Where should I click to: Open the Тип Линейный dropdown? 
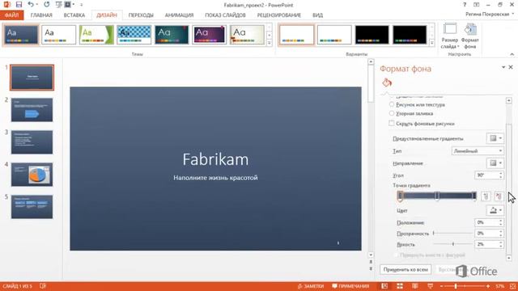coord(478,151)
